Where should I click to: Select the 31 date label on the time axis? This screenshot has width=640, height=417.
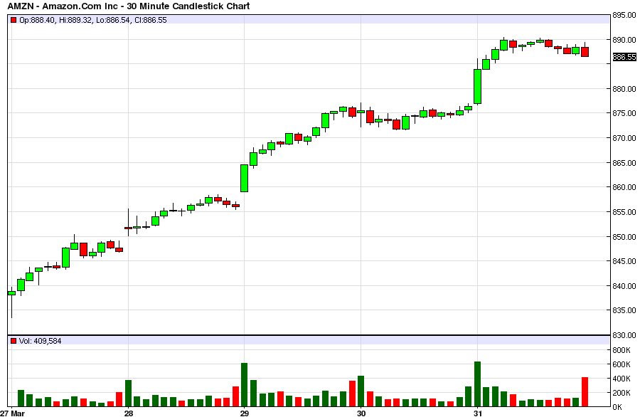pyautogui.click(x=477, y=413)
